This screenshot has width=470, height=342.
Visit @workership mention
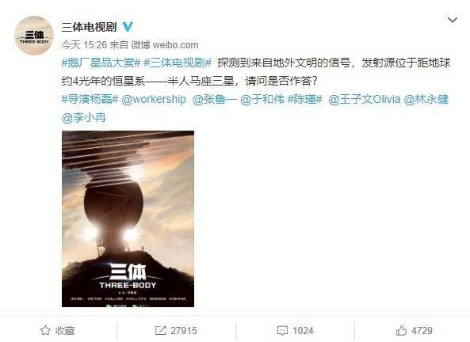(x=154, y=99)
